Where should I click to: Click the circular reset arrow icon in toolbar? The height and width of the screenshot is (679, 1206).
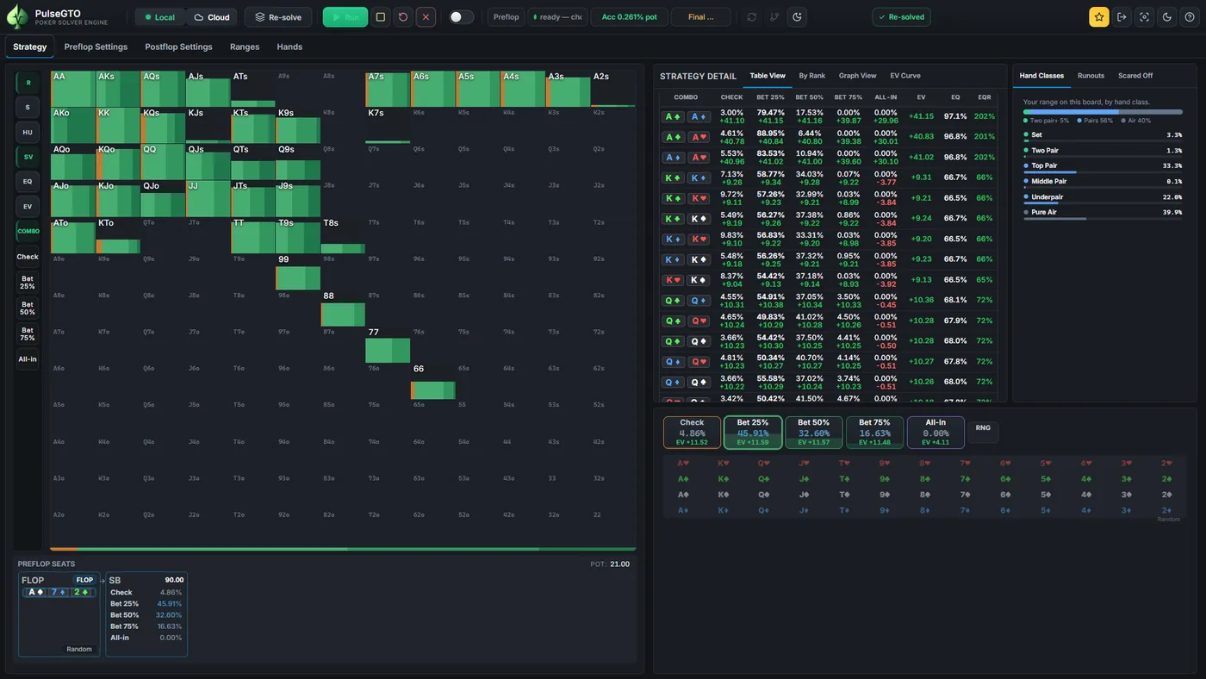[403, 17]
